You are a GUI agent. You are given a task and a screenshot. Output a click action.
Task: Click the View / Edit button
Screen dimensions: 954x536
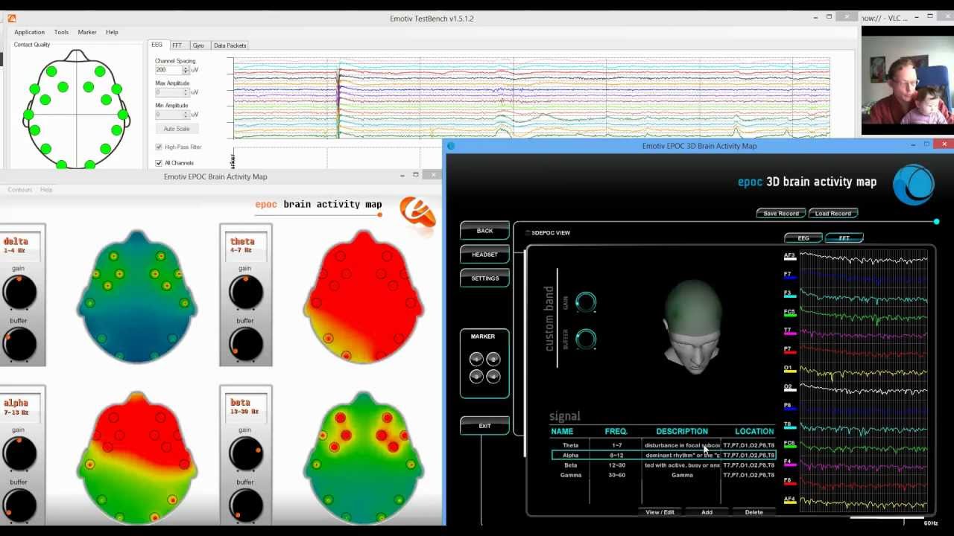tap(660, 512)
